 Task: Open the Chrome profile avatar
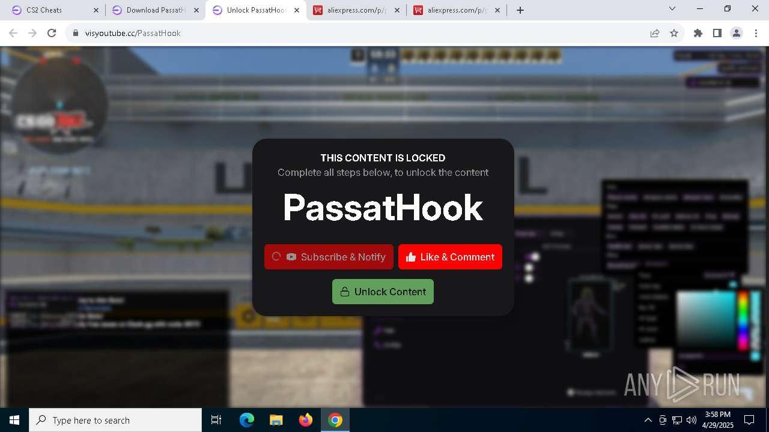tap(737, 33)
